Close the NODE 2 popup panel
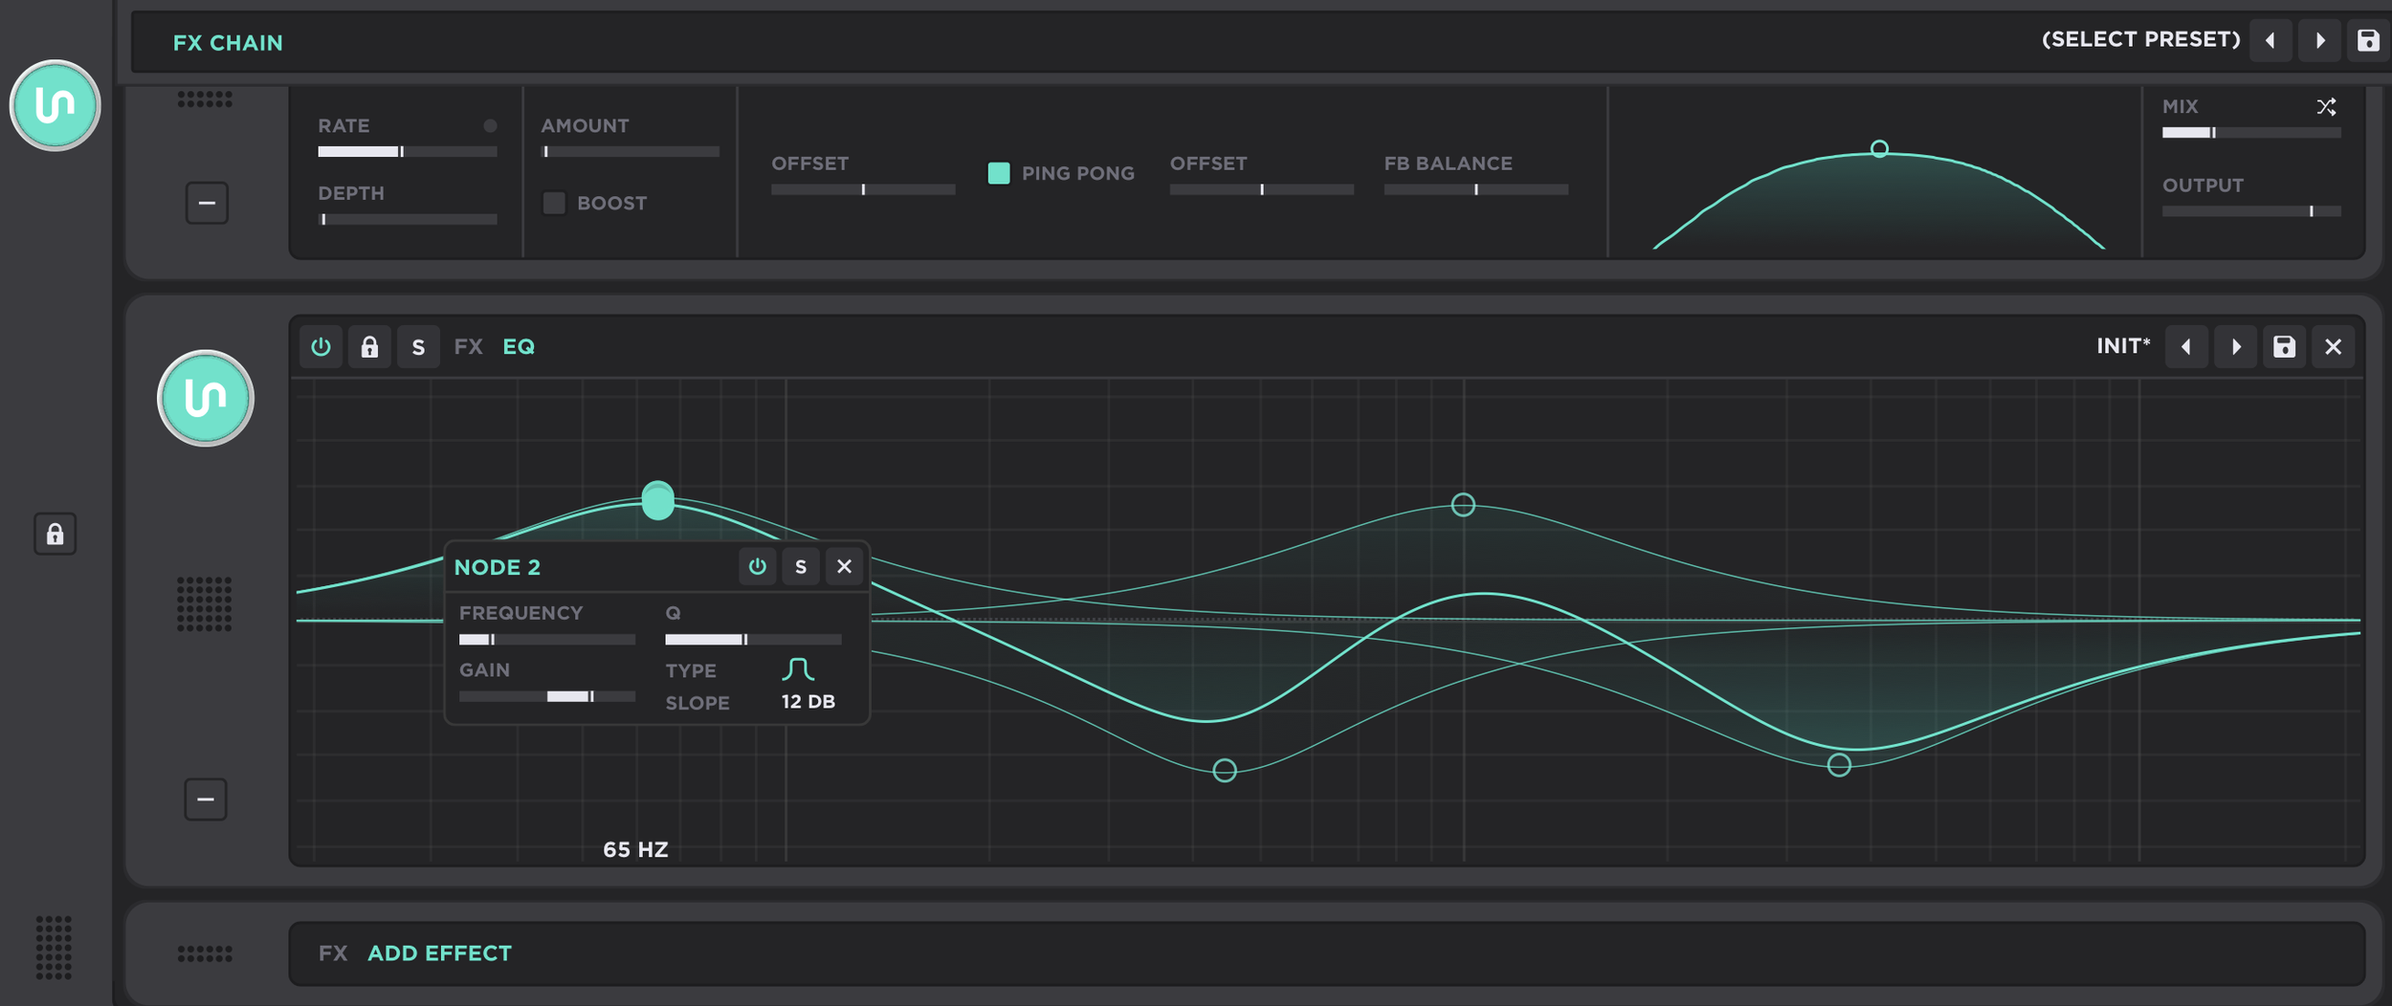 [x=845, y=566]
